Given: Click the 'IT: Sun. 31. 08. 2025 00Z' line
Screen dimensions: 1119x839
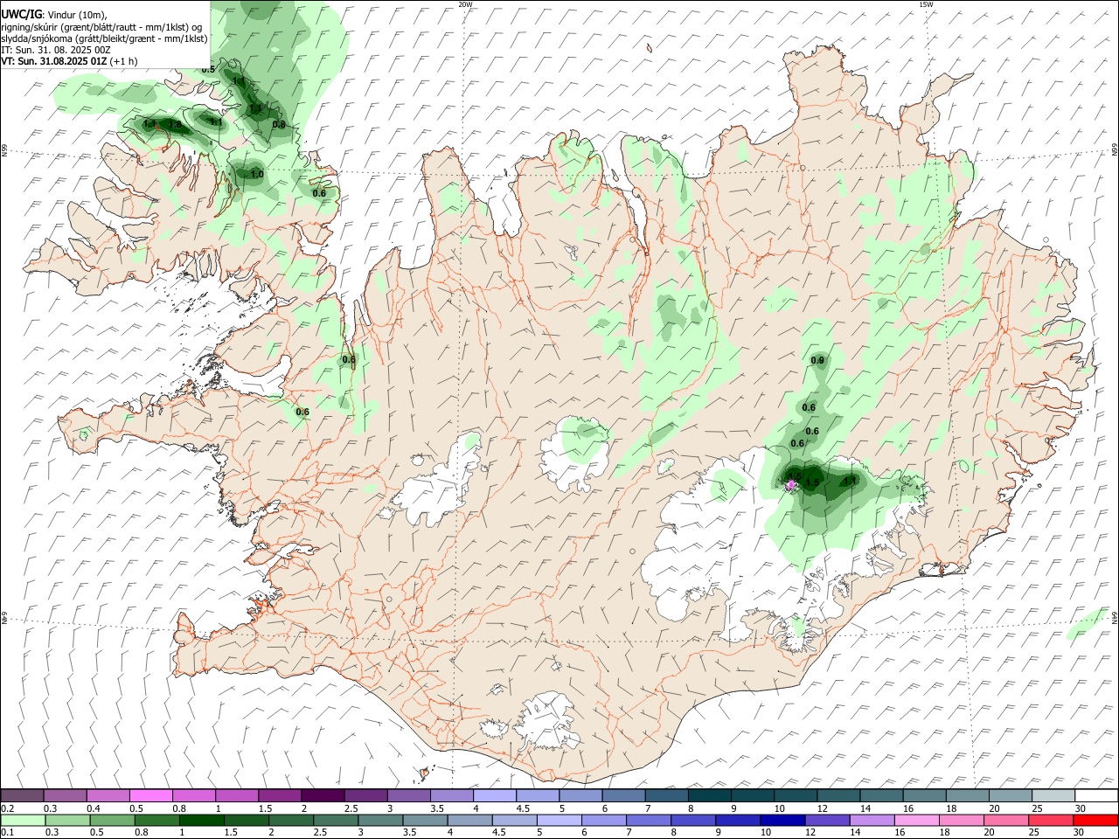Looking at the screenshot, I should click(x=56, y=50).
